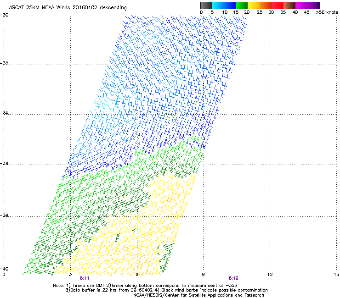Click the latitude label '-36'
Viewport: 340px width, 298px height.
(x=4, y=163)
